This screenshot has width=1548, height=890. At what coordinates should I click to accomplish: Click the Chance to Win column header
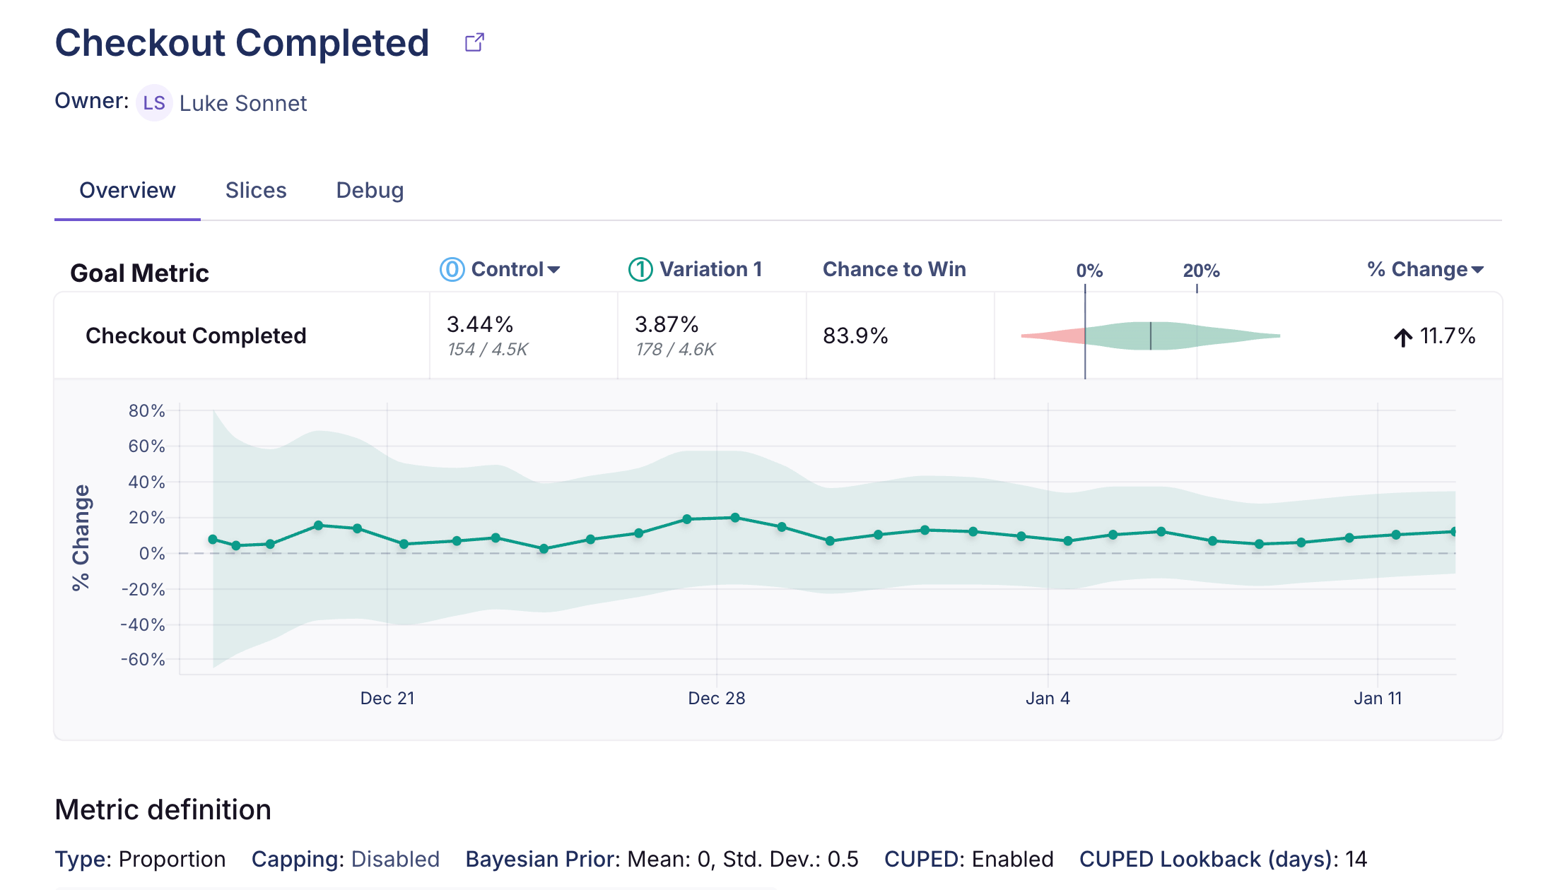click(x=893, y=269)
